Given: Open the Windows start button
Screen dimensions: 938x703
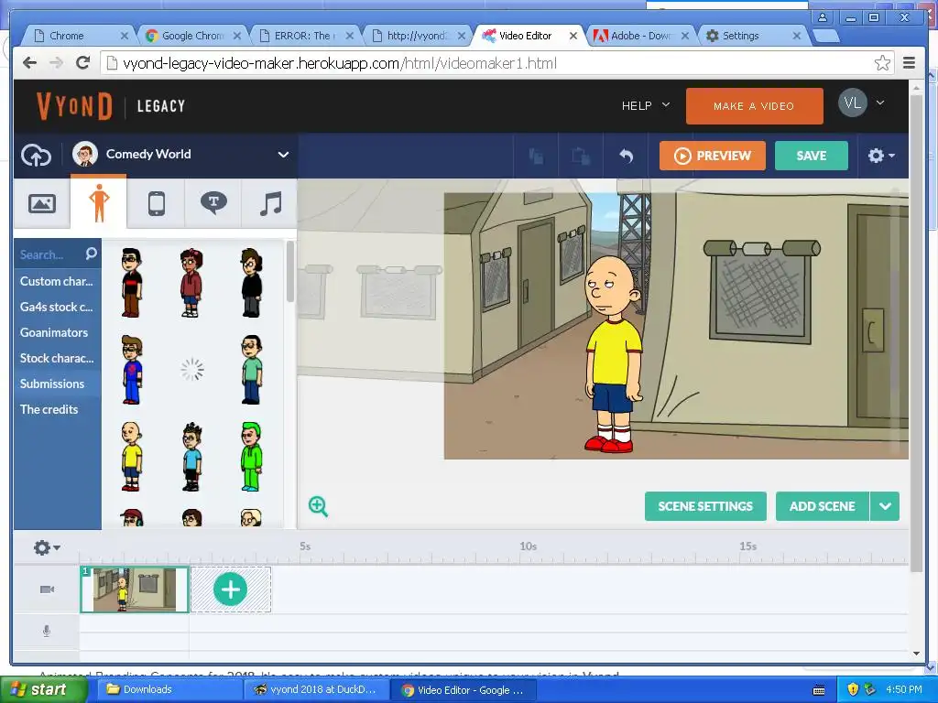Looking at the screenshot, I should 42,690.
